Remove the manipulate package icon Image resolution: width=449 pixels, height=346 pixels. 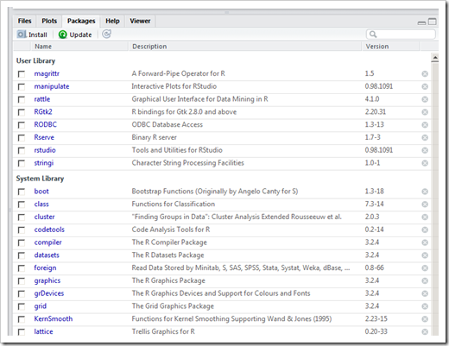pos(425,86)
